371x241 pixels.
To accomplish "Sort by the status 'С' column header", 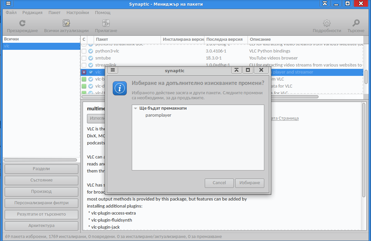I will tap(84, 39).
